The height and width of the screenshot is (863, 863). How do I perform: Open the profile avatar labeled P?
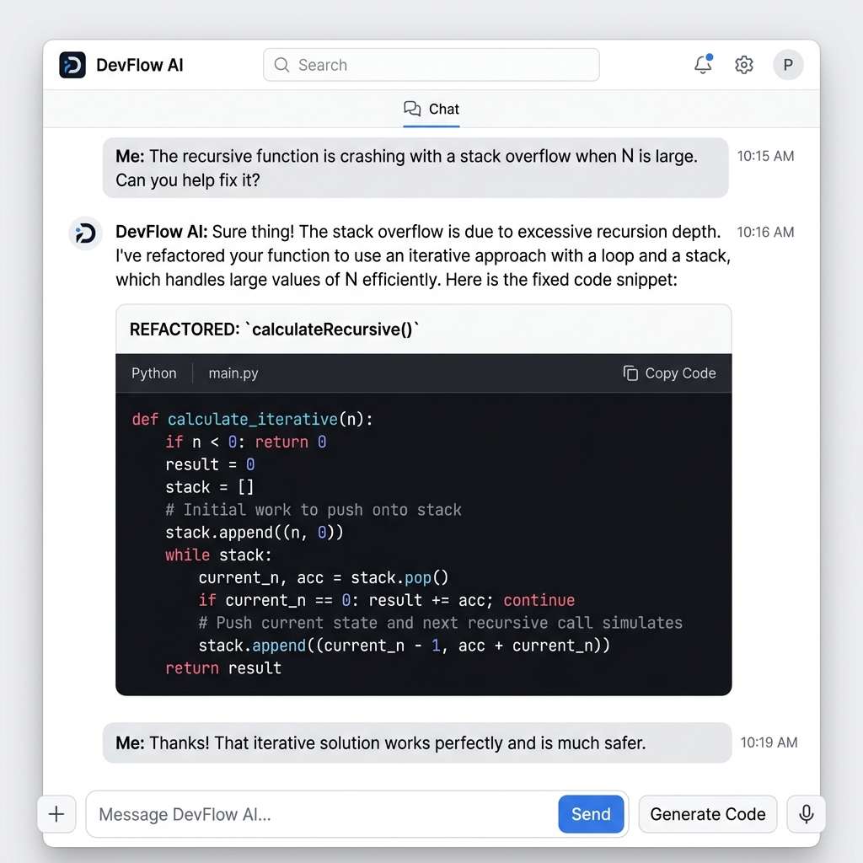(788, 65)
